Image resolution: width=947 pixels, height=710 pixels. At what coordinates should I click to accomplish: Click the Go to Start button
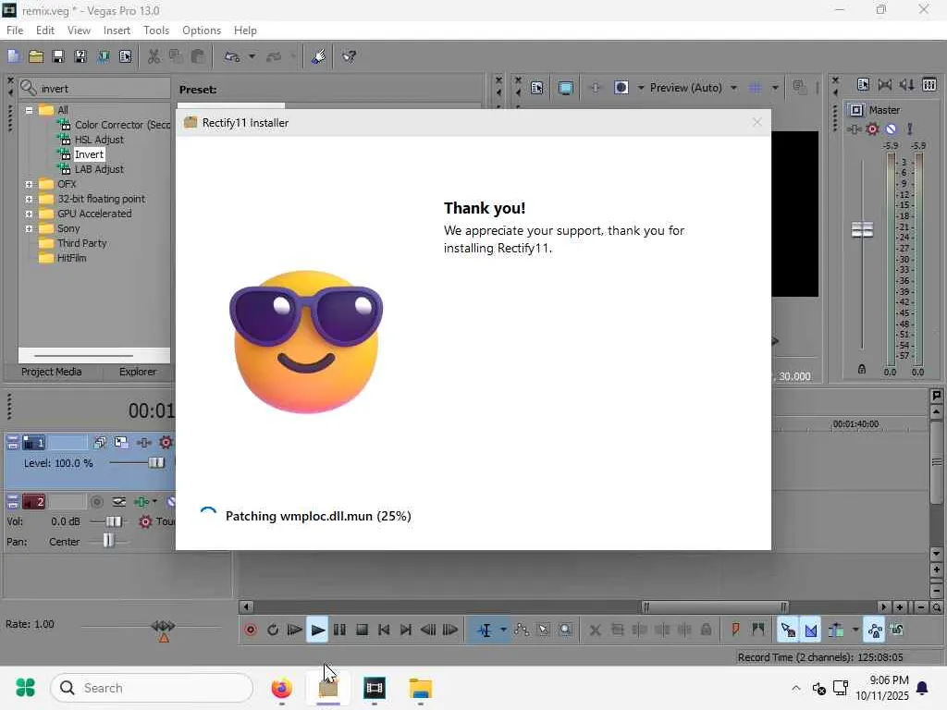(x=384, y=630)
